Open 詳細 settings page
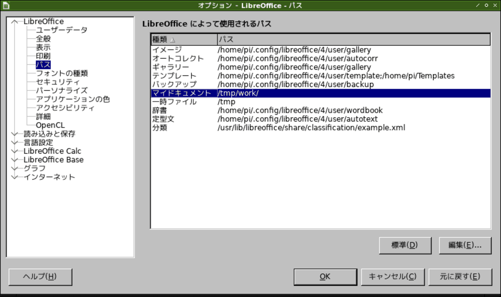 click(x=43, y=117)
